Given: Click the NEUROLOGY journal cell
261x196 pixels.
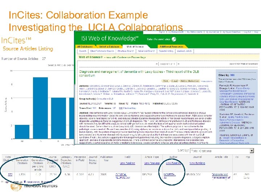Looking at the screenshot, I should point(193,175).
